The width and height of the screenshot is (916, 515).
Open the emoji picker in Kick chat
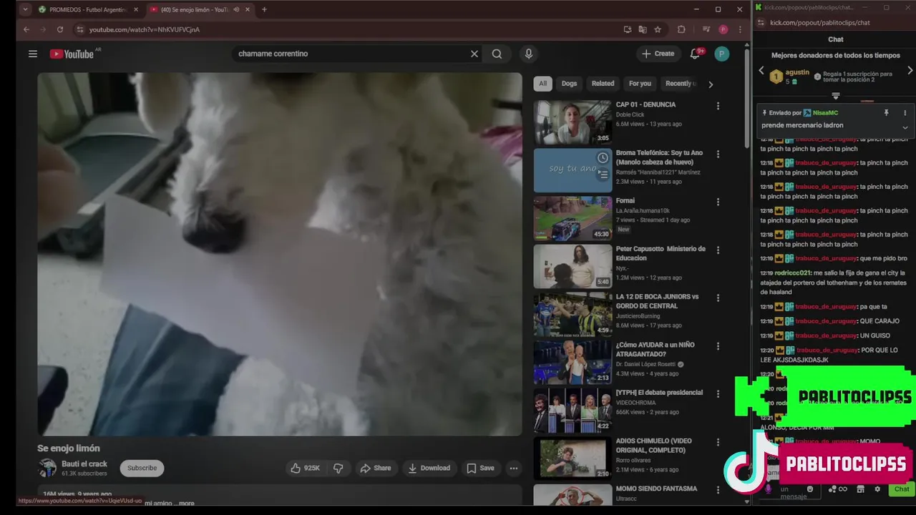810,489
